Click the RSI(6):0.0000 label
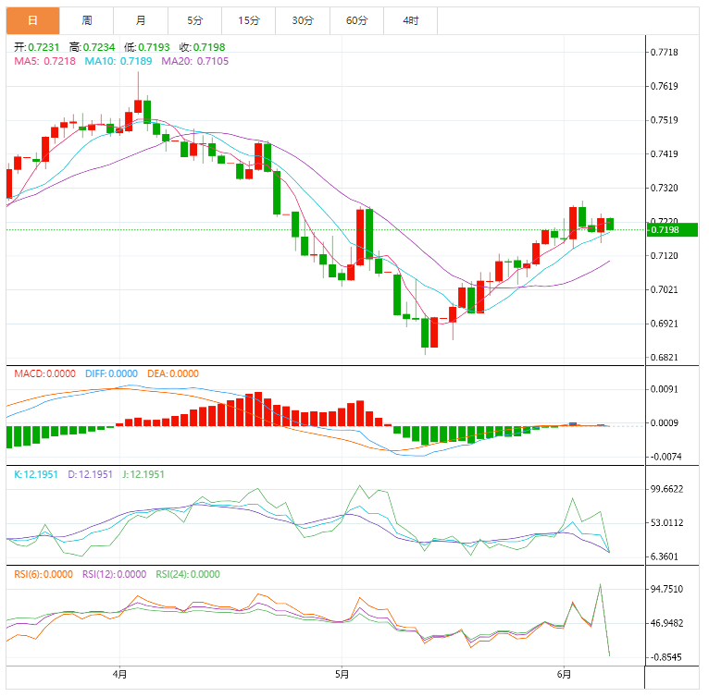The image size is (709, 697). pyautogui.click(x=44, y=574)
